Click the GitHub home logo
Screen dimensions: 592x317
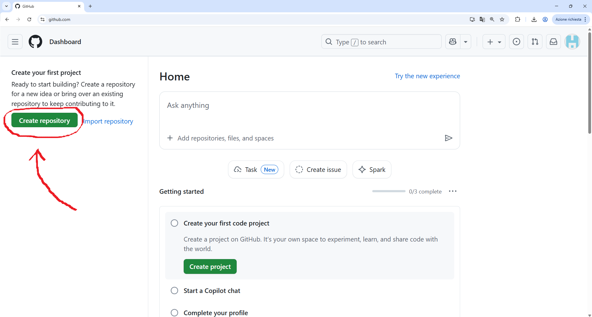coord(35,42)
